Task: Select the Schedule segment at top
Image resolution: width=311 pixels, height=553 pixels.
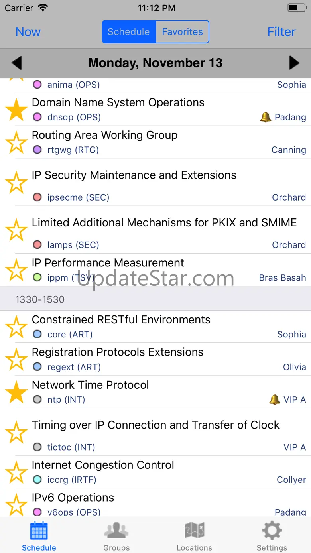Action: 129,32
